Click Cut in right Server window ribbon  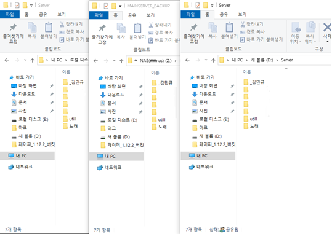pyautogui.click(x=252, y=25)
